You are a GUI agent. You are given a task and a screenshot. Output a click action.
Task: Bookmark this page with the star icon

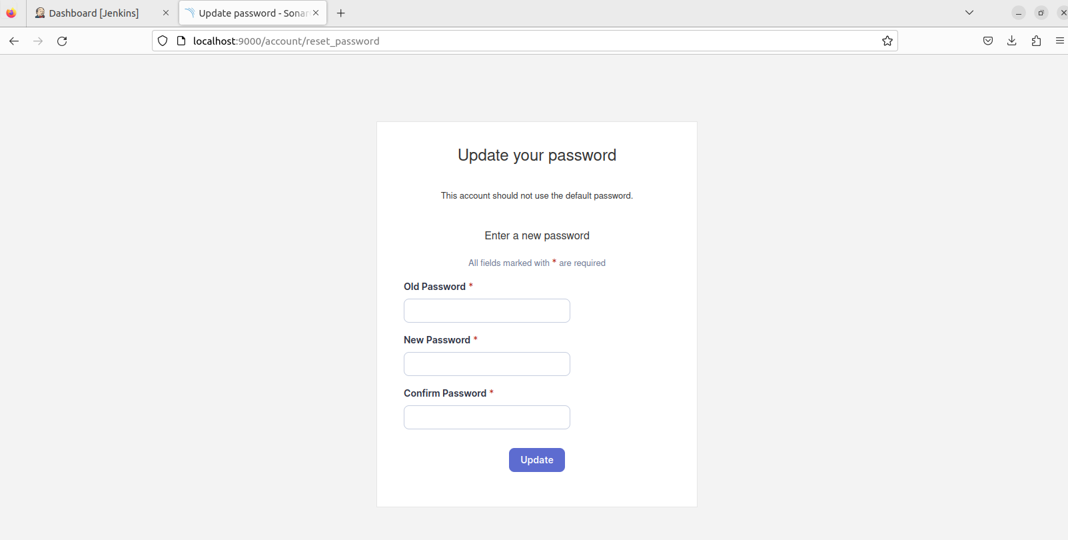[x=887, y=41]
